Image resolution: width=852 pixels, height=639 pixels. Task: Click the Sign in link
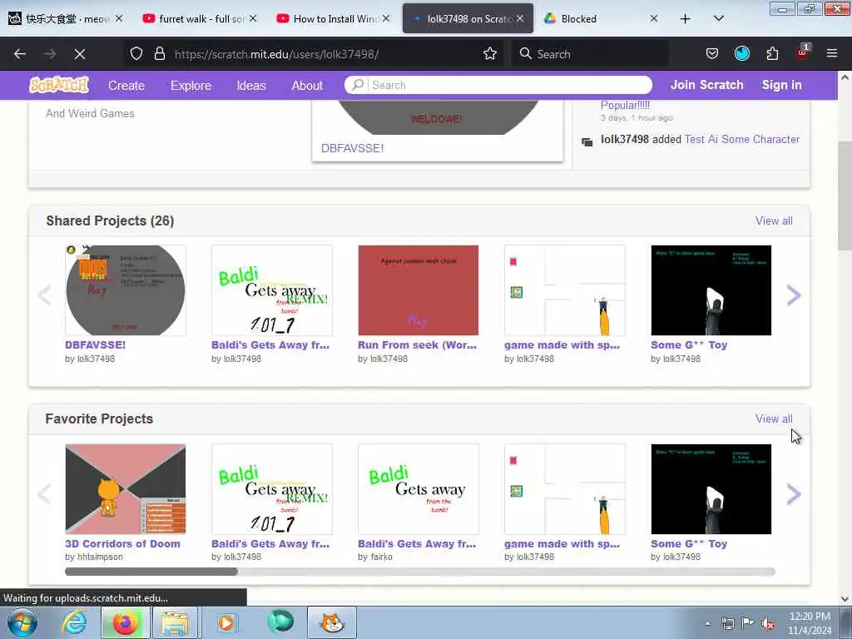[781, 85]
